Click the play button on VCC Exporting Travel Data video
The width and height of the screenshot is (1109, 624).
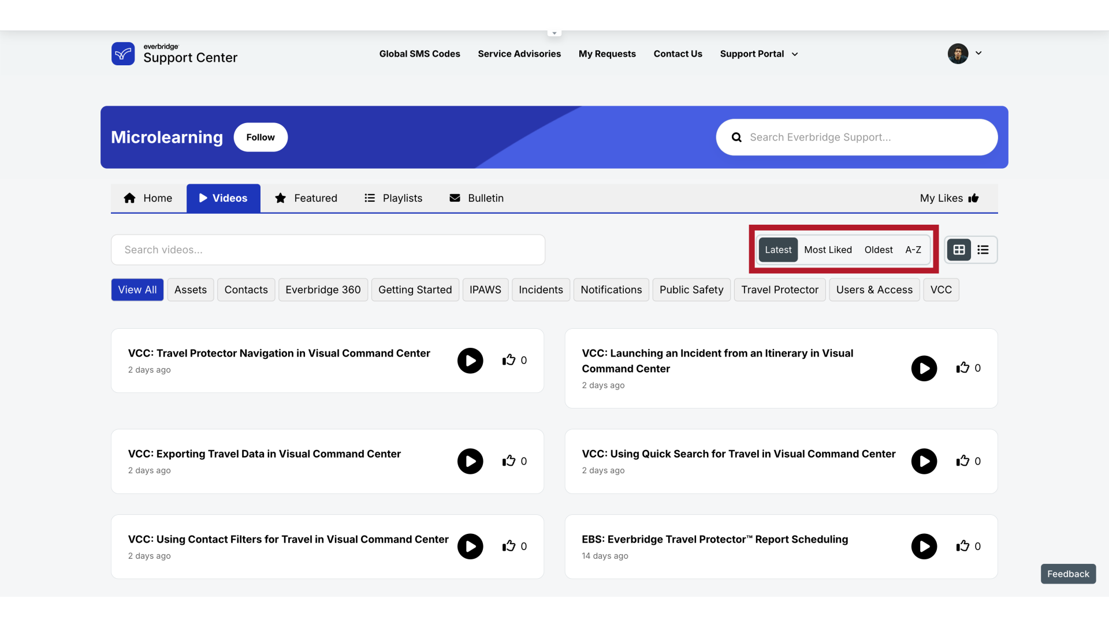click(x=470, y=461)
